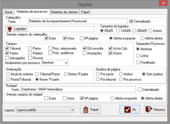The height and width of the screenshot is (124, 170).
Task: Switch to the Geral tab
Action: pyautogui.click(x=8, y=12)
